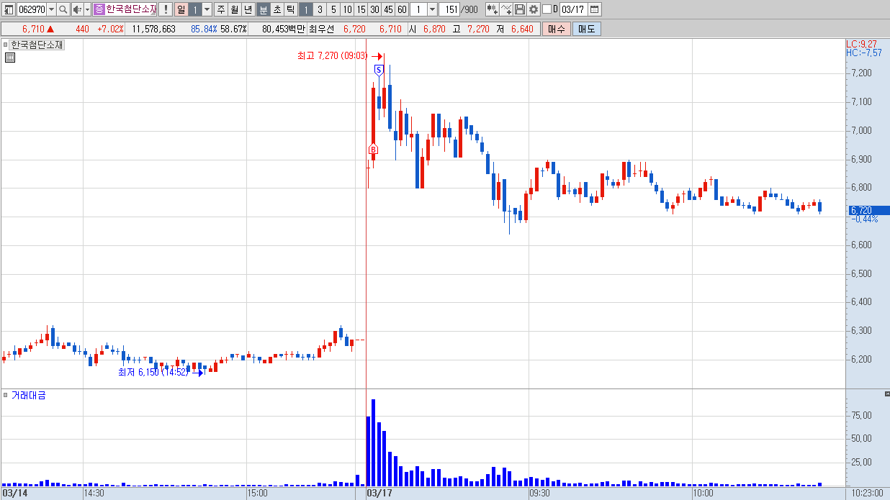Click the grid icon below the stock name
The width and height of the screenshot is (890, 500).
(x=10, y=58)
